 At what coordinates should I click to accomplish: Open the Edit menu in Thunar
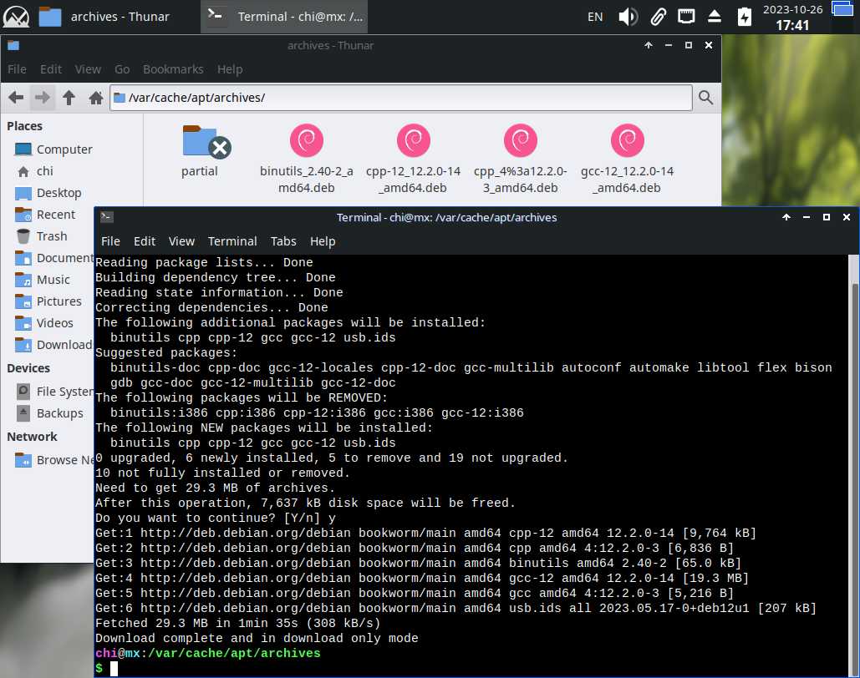click(x=50, y=69)
